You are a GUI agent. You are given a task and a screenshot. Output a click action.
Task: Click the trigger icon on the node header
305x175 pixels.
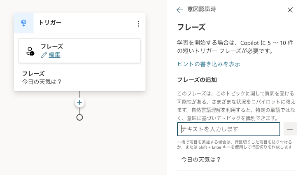pos(24,23)
